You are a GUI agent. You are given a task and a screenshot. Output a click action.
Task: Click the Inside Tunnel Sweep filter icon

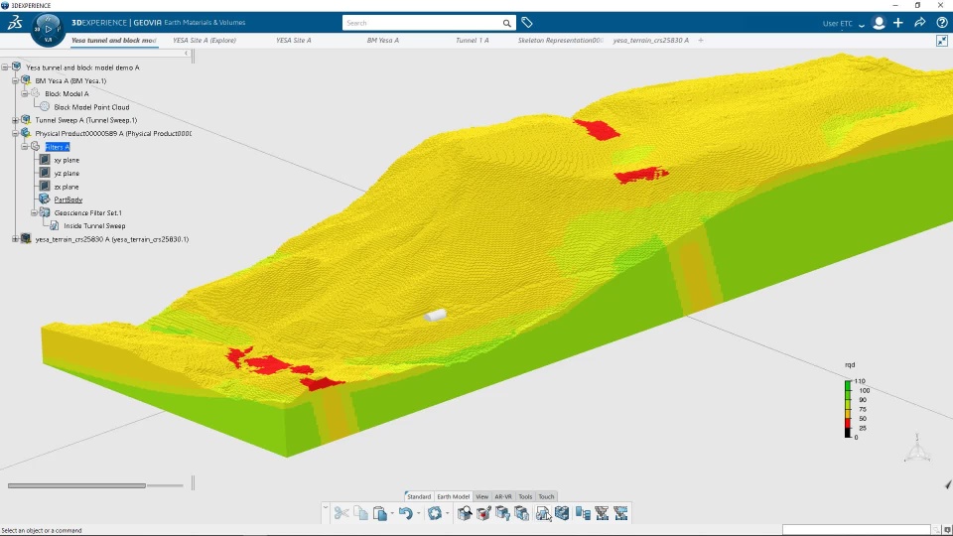pyautogui.click(x=54, y=225)
